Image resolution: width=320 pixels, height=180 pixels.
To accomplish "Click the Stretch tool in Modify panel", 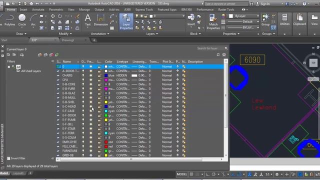I will coord(52,28).
